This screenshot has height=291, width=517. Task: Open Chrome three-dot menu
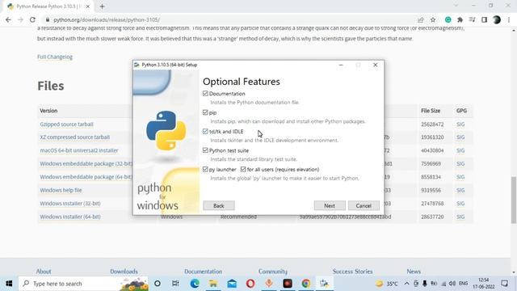[x=509, y=19]
